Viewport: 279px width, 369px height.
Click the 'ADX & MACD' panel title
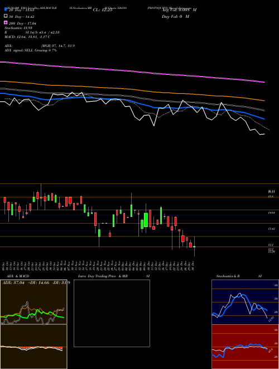18,276
